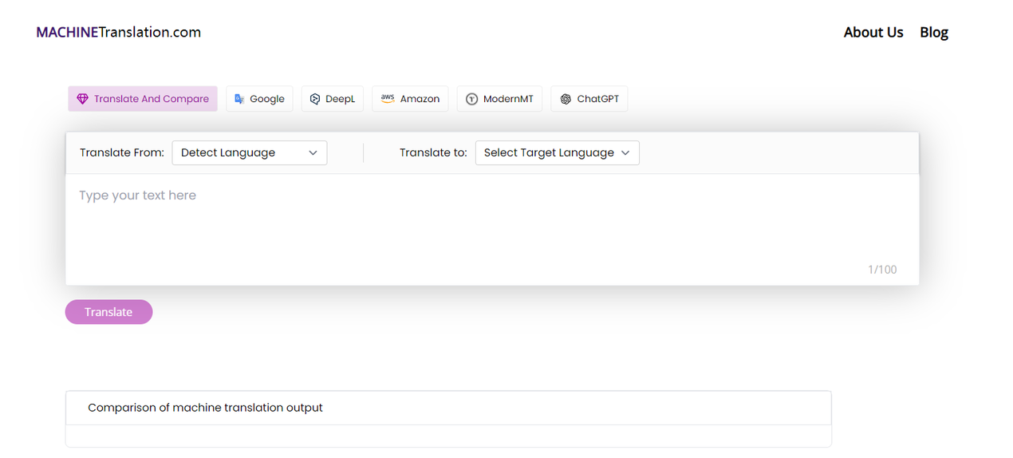Screen dimensions: 1013x458
Task: Open the Blog page
Action: click(x=934, y=32)
